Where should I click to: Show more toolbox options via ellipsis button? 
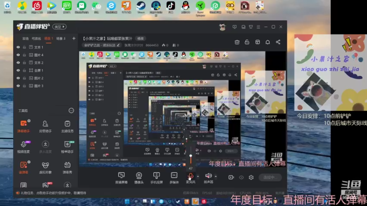pyautogui.click(x=71, y=110)
